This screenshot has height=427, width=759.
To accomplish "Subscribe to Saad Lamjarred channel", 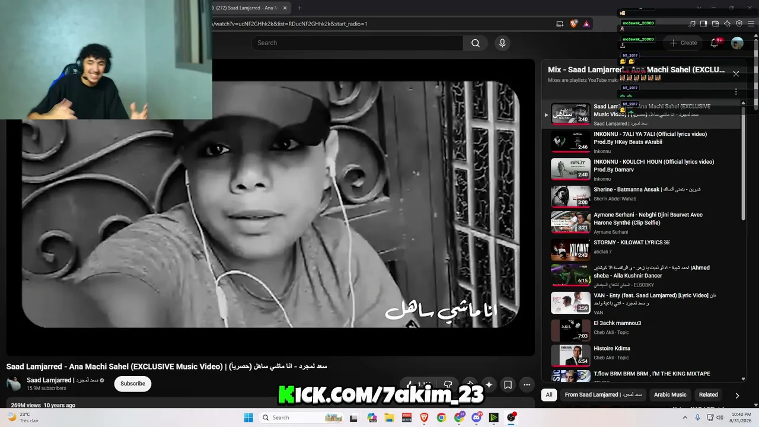I will click(x=133, y=384).
